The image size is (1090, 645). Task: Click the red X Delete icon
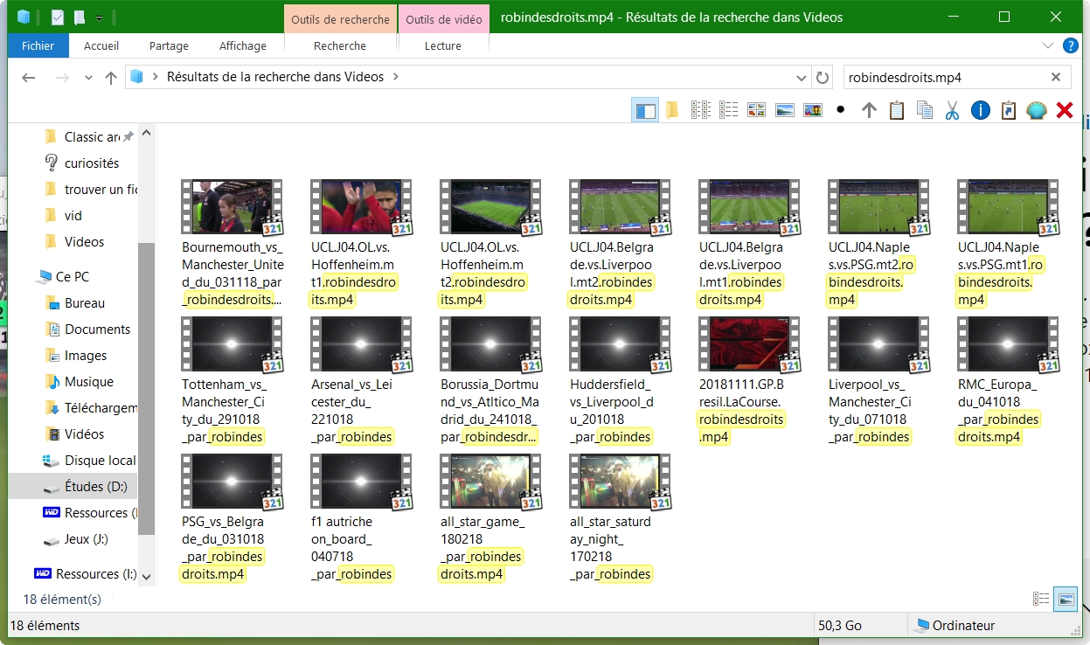[x=1064, y=110]
